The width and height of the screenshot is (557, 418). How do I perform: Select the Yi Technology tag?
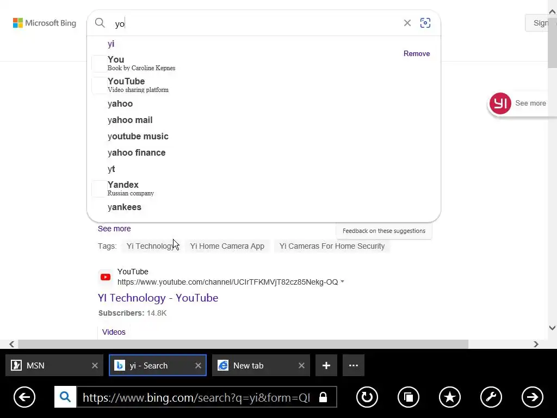pos(151,246)
